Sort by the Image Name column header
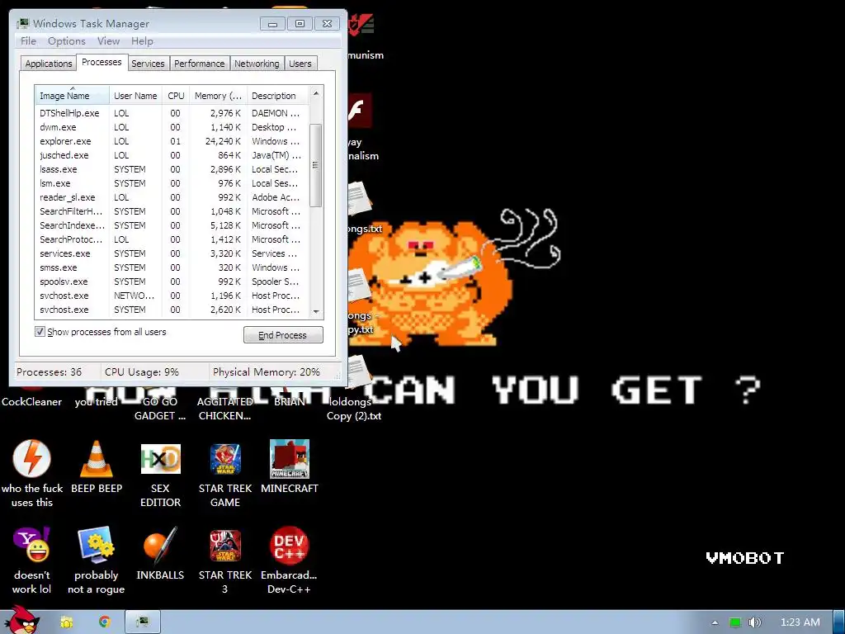The image size is (845, 634). pyautogui.click(x=73, y=96)
